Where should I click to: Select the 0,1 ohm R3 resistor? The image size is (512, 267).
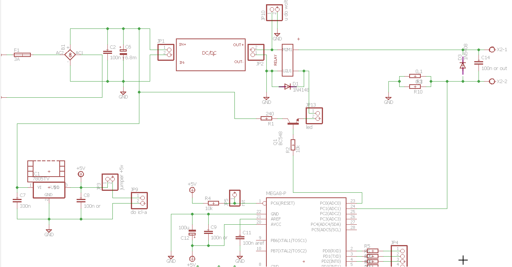point(415,76)
